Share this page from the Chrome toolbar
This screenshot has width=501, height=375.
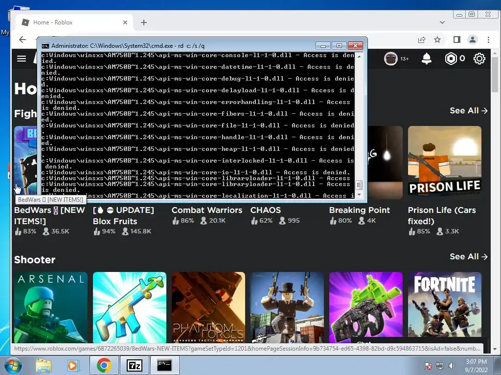pos(422,40)
